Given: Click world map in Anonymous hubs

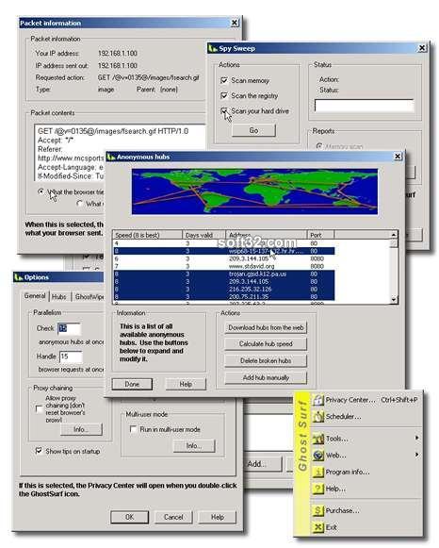Looking at the screenshot, I should point(254,191).
